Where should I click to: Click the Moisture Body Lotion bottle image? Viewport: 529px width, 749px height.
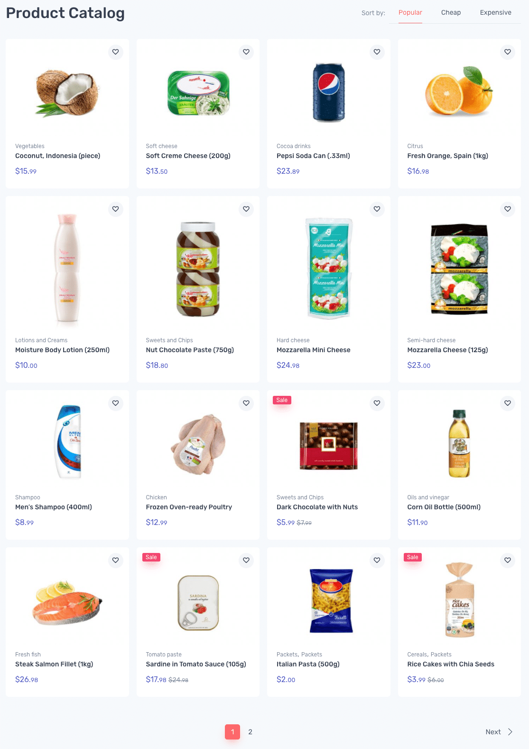point(67,268)
